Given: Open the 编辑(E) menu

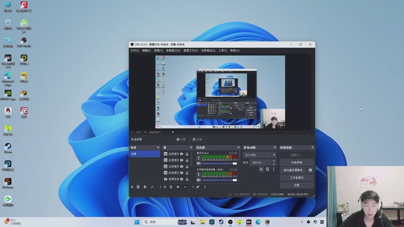Looking at the screenshot, I should click(146, 50).
